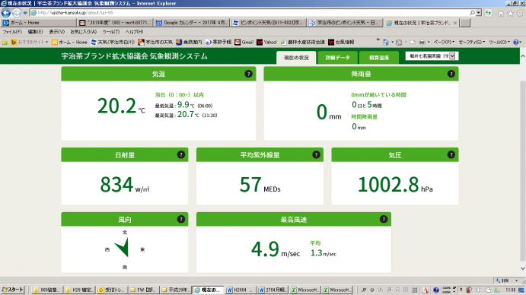
Task: Open the 季節予報 favorites link
Action: click(x=218, y=43)
